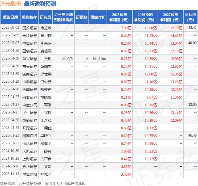Click the 覆盖时长 column header
This screenshot has height=186, width=198.
98,17
